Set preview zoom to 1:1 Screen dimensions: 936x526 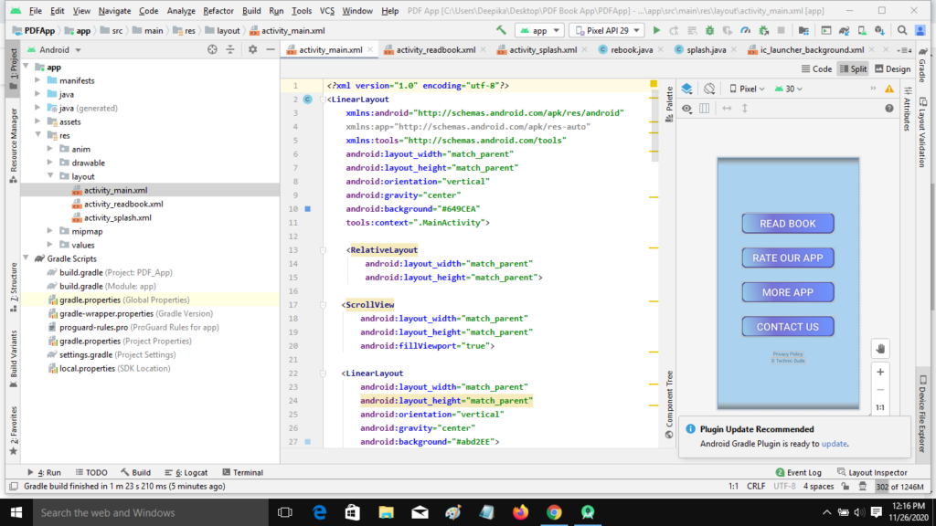[880, 408]
